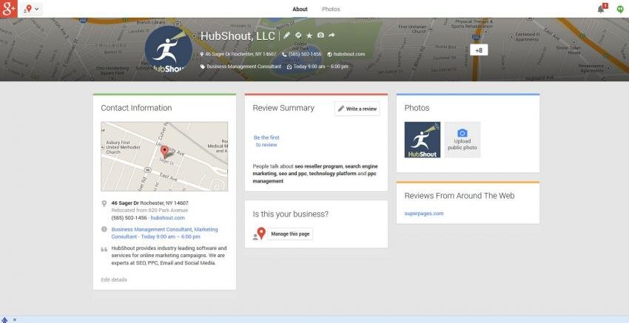Click the Contact Information heading
Image resolution: width=629 pixels, height=323 pixels.
[x=136, y=108]
